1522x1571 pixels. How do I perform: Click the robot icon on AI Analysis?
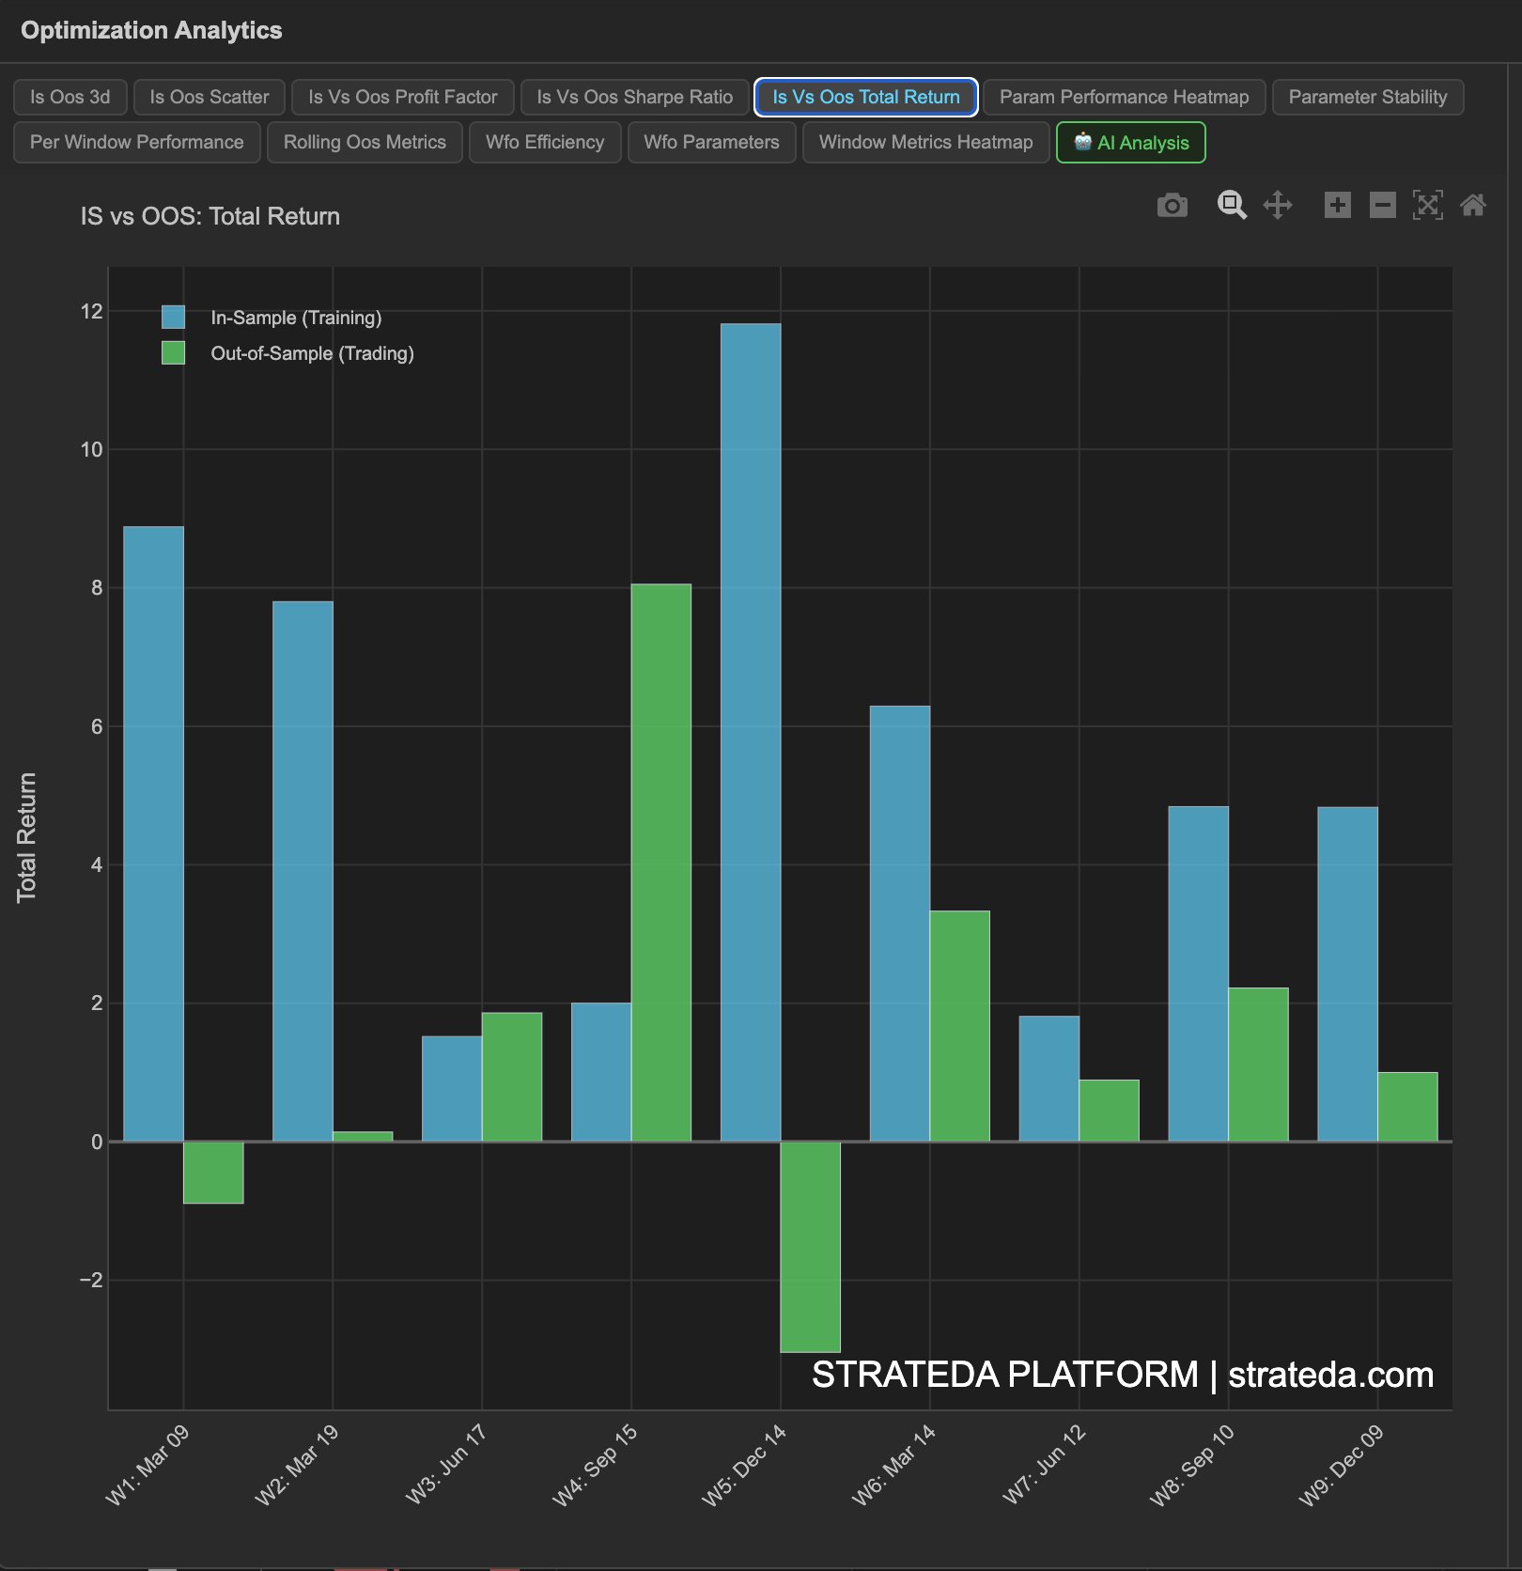[x=1083, y=143]
